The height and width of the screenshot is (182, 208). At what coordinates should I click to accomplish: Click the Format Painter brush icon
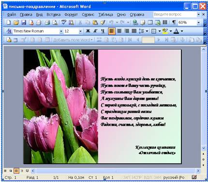(x=103, y=22)
